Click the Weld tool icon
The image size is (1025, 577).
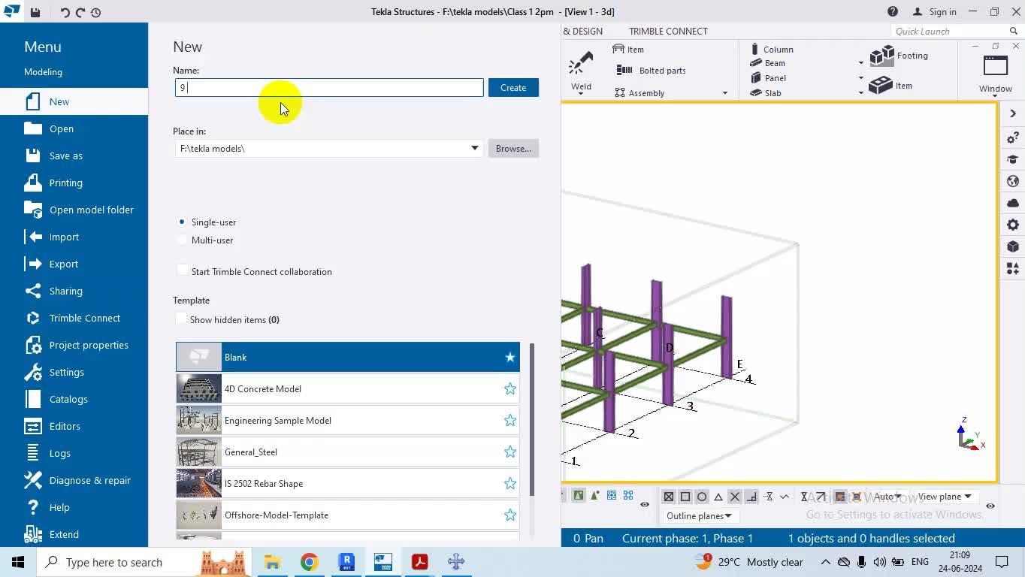click(x=581, y=66)
